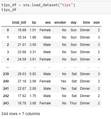This screenshot has height=119, width=111.
Task: Click the row index 243
Action: (x=6, y=103)
